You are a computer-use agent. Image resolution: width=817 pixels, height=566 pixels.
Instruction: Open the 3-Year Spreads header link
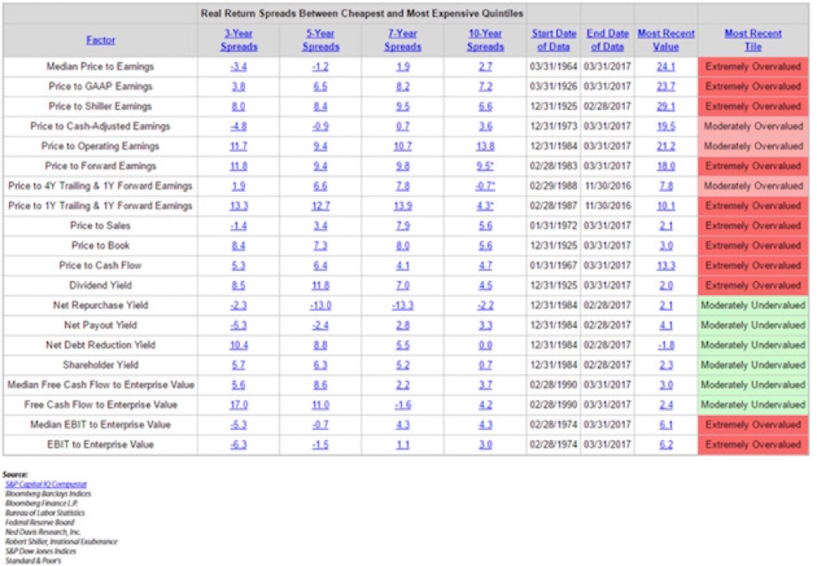pyautogui.click(x=238, y=40)
